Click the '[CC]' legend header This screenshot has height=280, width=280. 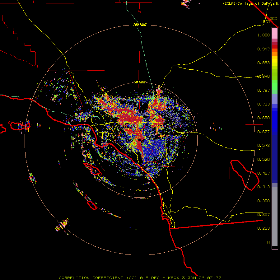[265, 21]
